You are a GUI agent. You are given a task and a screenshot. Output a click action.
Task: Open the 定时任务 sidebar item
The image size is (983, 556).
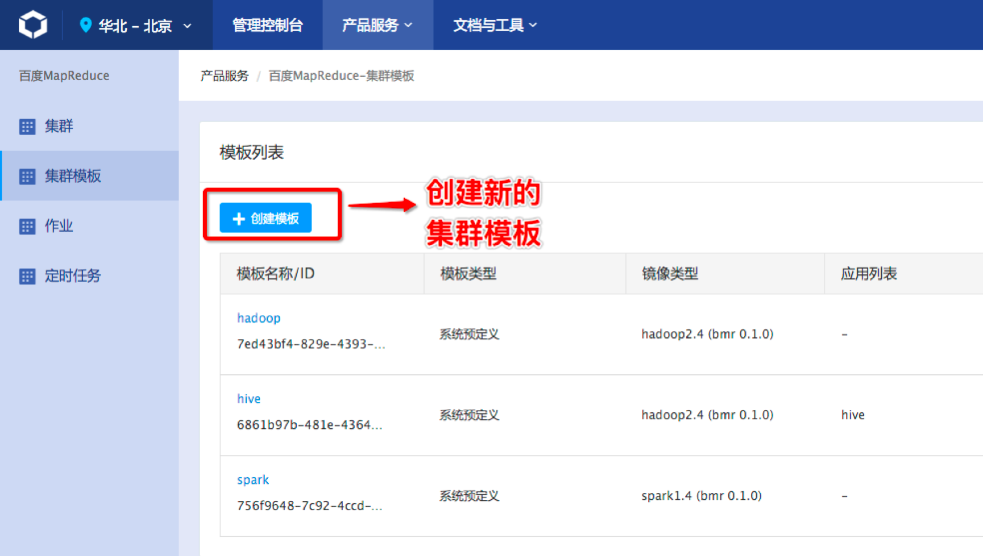(x=89, y=275)
